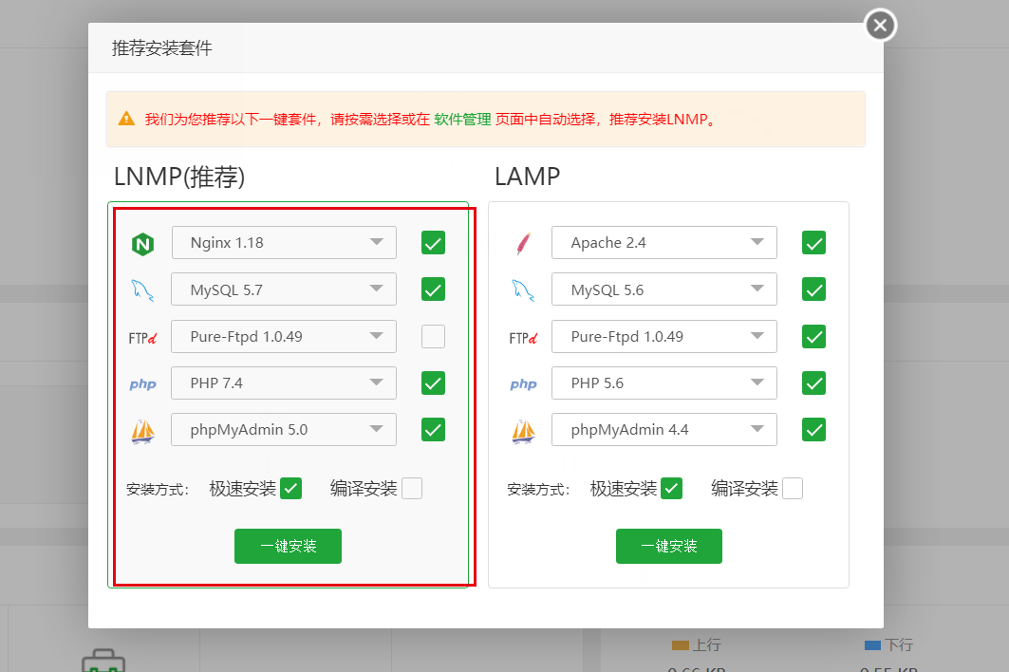Click the MySQL dolphin icon in LAMP

[x=523, y=290]
